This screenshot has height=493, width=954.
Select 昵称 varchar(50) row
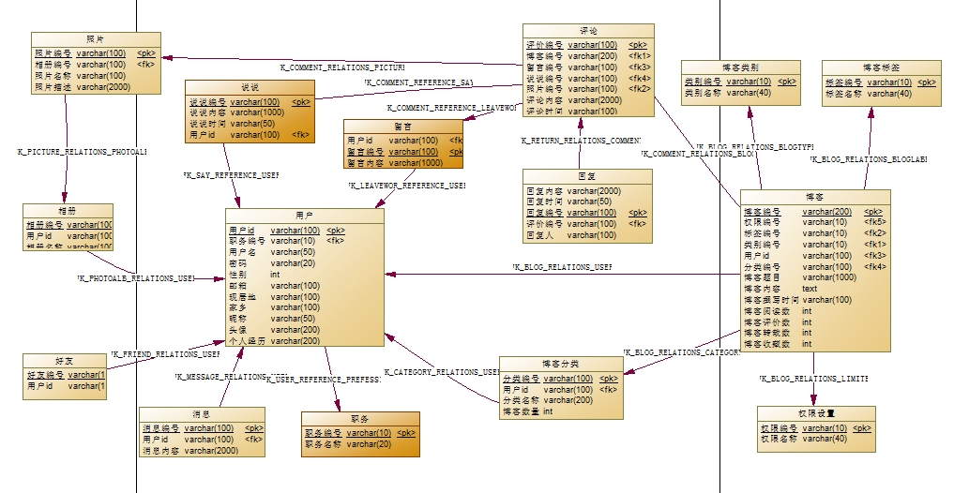(272, 319)
